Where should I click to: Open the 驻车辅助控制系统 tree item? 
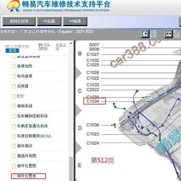[32, 116]
